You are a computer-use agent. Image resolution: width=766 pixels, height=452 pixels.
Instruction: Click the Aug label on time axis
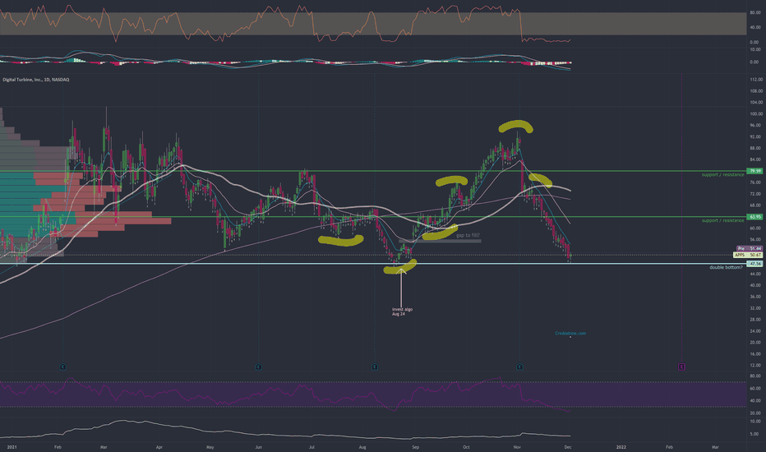pos(362,446)
